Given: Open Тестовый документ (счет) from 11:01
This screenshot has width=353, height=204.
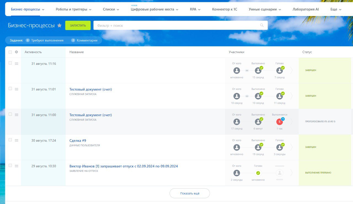Looking at the screenshot, I should 91,89.
